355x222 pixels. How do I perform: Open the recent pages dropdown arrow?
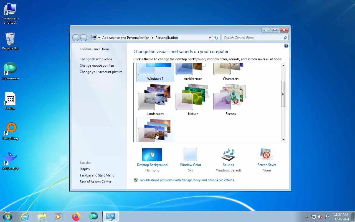[x=89, y=38]
